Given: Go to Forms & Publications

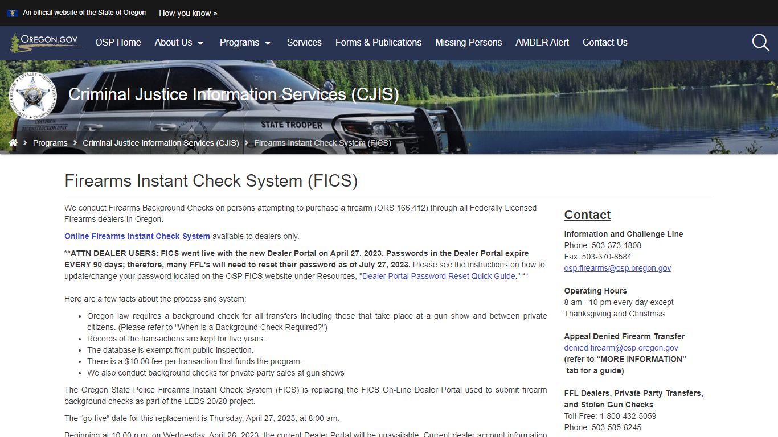Looking at the screenshot, I should pyautogui.click(x=378, y=43).
